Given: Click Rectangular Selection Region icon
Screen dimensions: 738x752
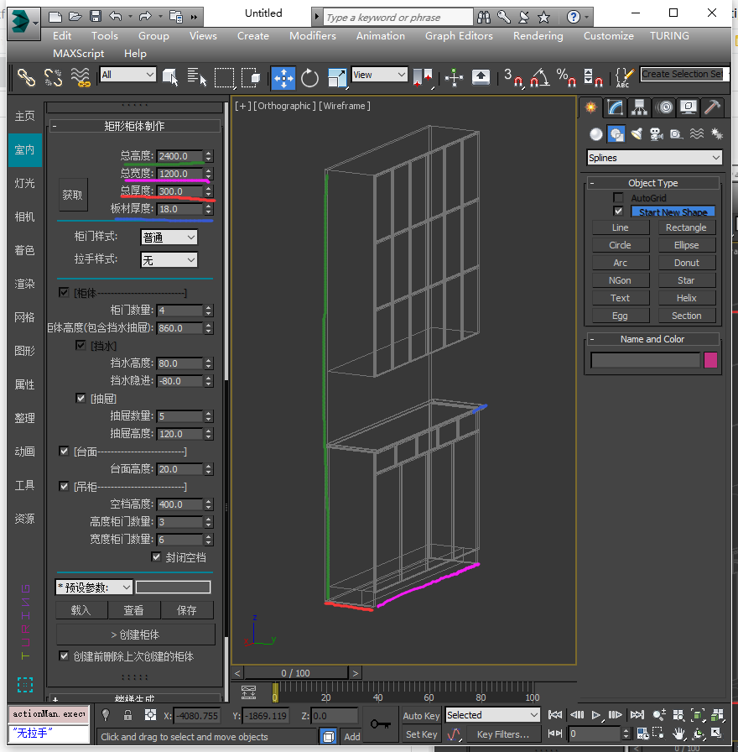Looking at the screenshot, I should click(224, 78).
